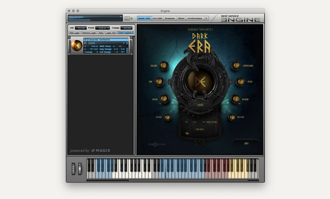Open the new project dropdown
330x199 pixels.
(x=121, y=17)
